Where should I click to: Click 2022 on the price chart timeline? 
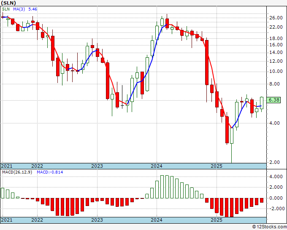(37, 166)
